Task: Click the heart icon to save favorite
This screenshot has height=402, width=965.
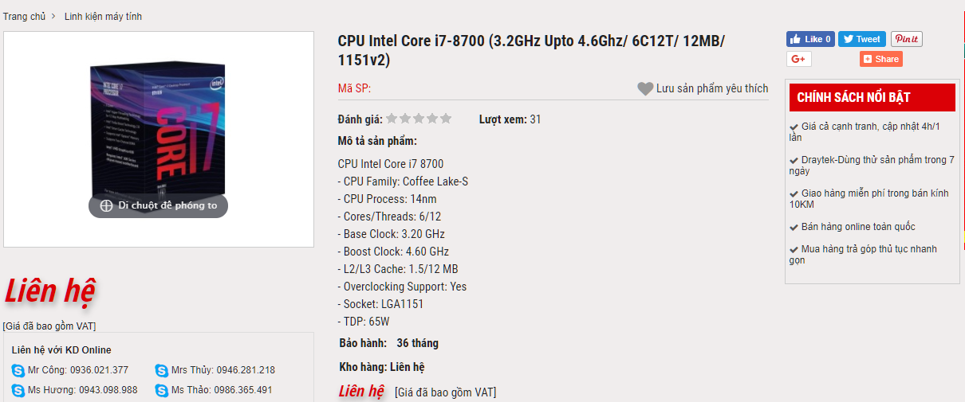Action: coord(645,88)
